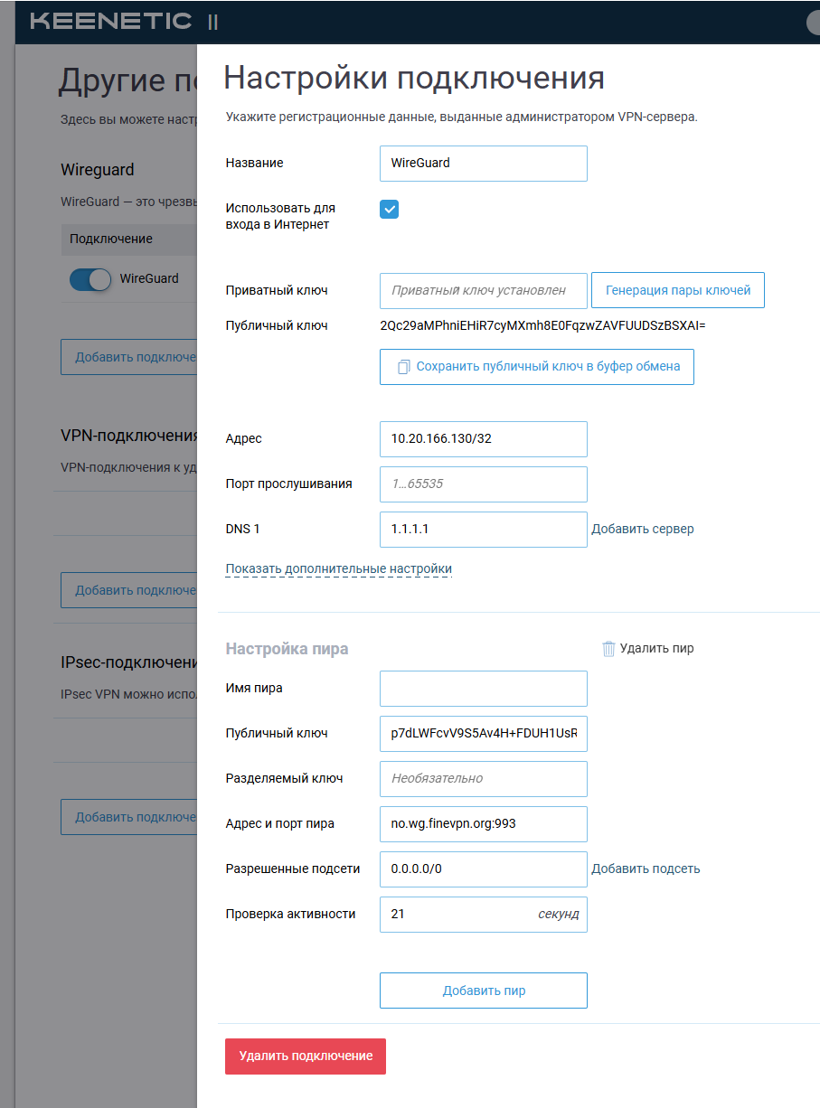820x1108 pixels.
Task: Click the red Удалить подключение button
Action: click(306, 1056)
